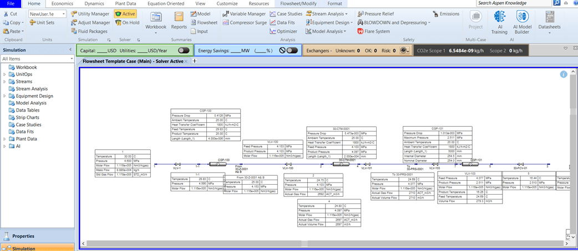Set solver to Active

(125, 14)
